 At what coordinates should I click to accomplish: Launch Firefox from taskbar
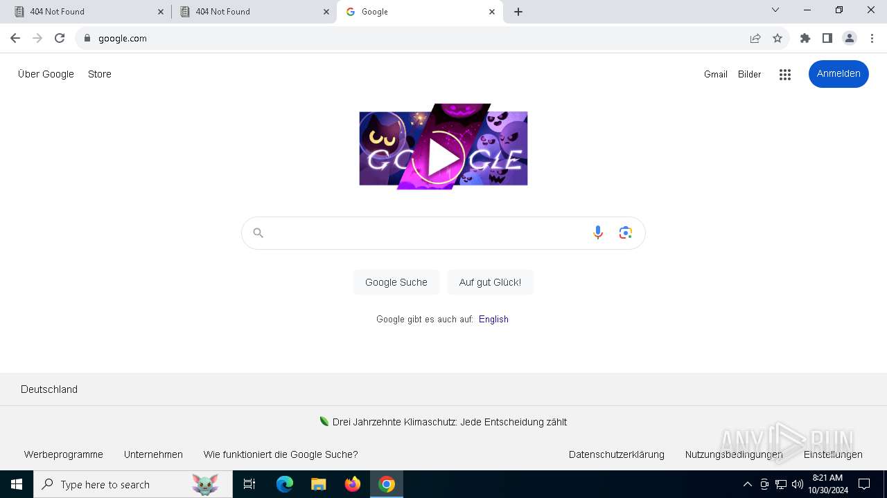(353, 484)
